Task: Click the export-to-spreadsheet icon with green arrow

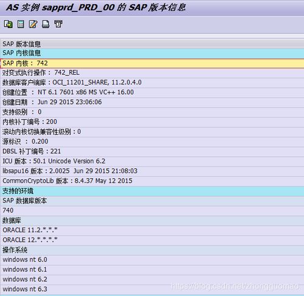Action: click(x=9, y=24)
